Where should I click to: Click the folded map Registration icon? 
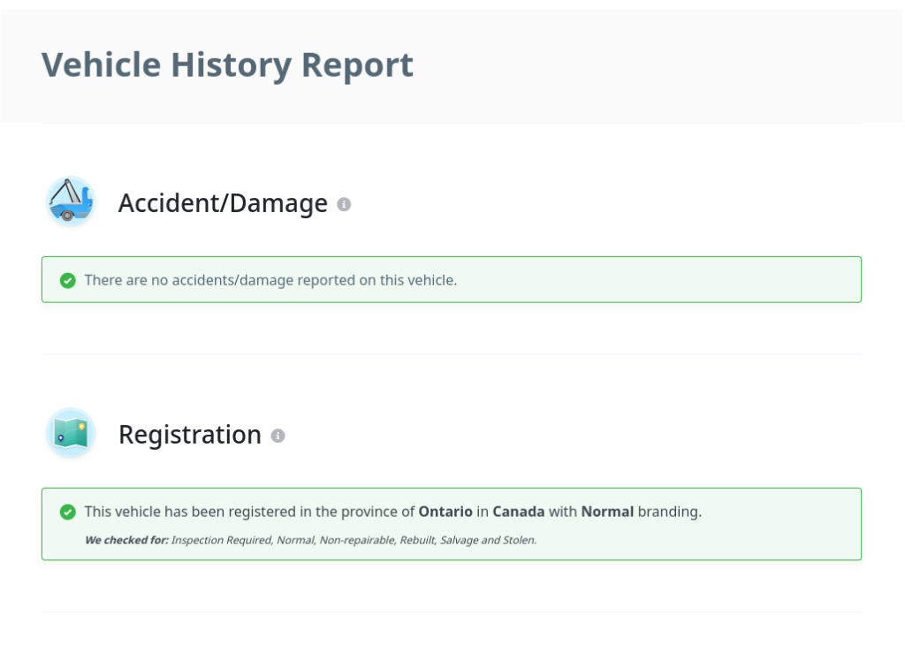coord(71,433)
